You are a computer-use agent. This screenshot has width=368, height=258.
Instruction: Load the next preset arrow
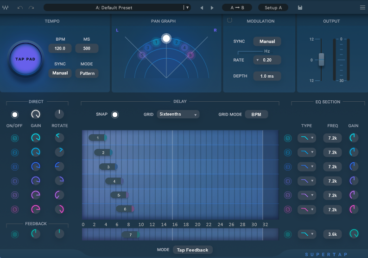pyautogui.click(x=212, y=8)
